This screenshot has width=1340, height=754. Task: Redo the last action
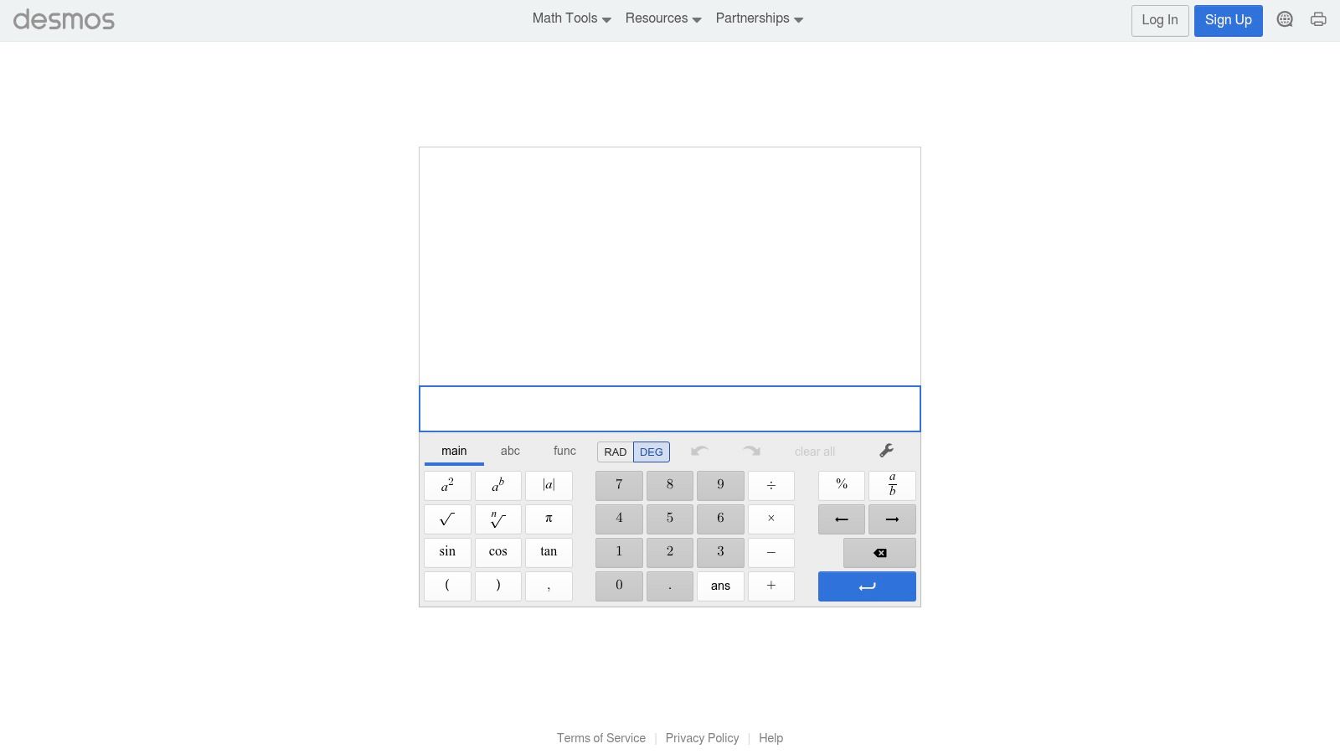click(751, 451)
